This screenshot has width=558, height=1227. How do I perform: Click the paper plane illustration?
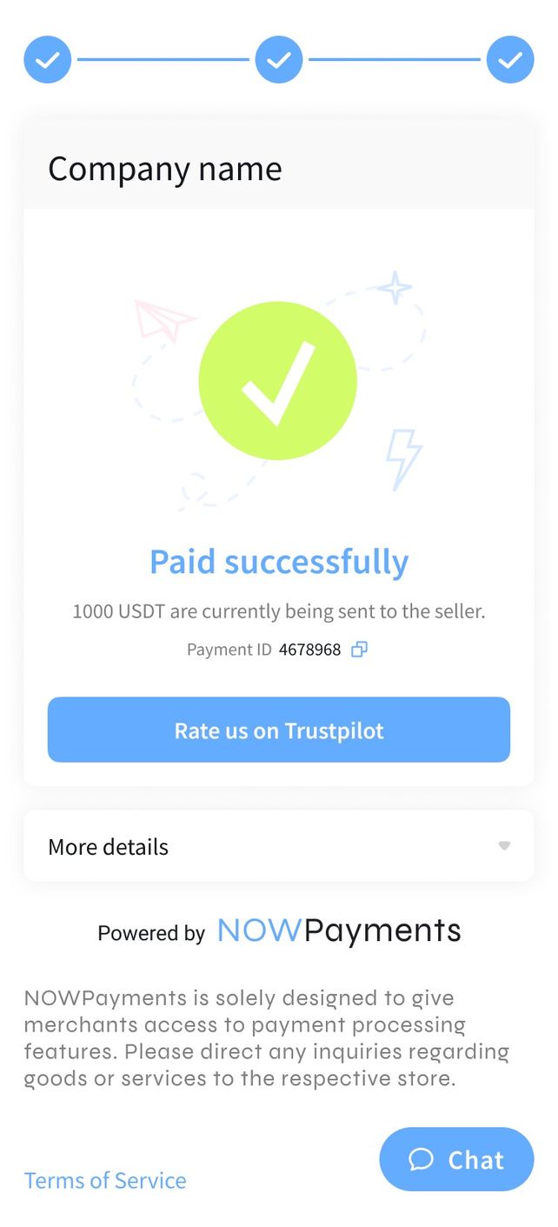click(164, 320)
